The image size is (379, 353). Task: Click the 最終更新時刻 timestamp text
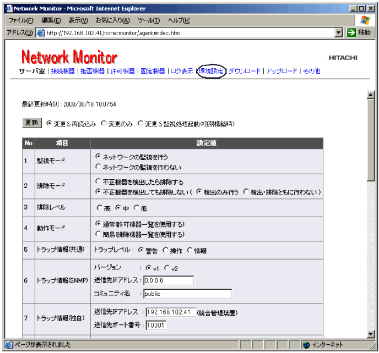click(69, 104)
